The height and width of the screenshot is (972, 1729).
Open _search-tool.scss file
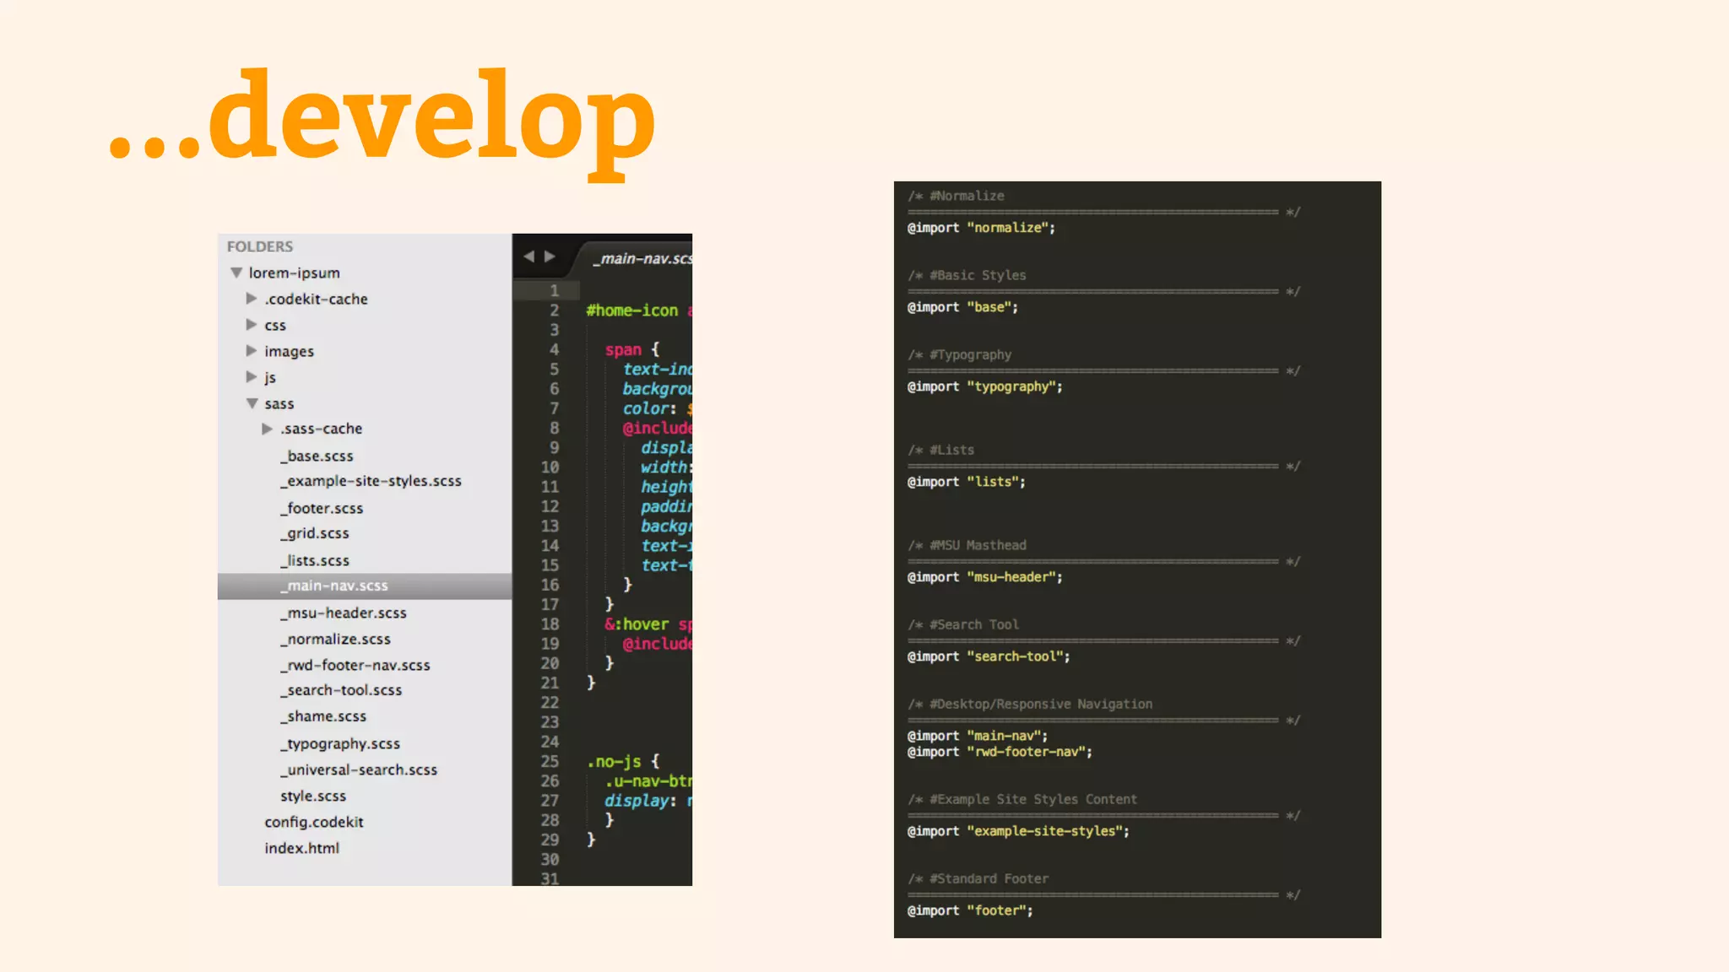tap(341, 690)
